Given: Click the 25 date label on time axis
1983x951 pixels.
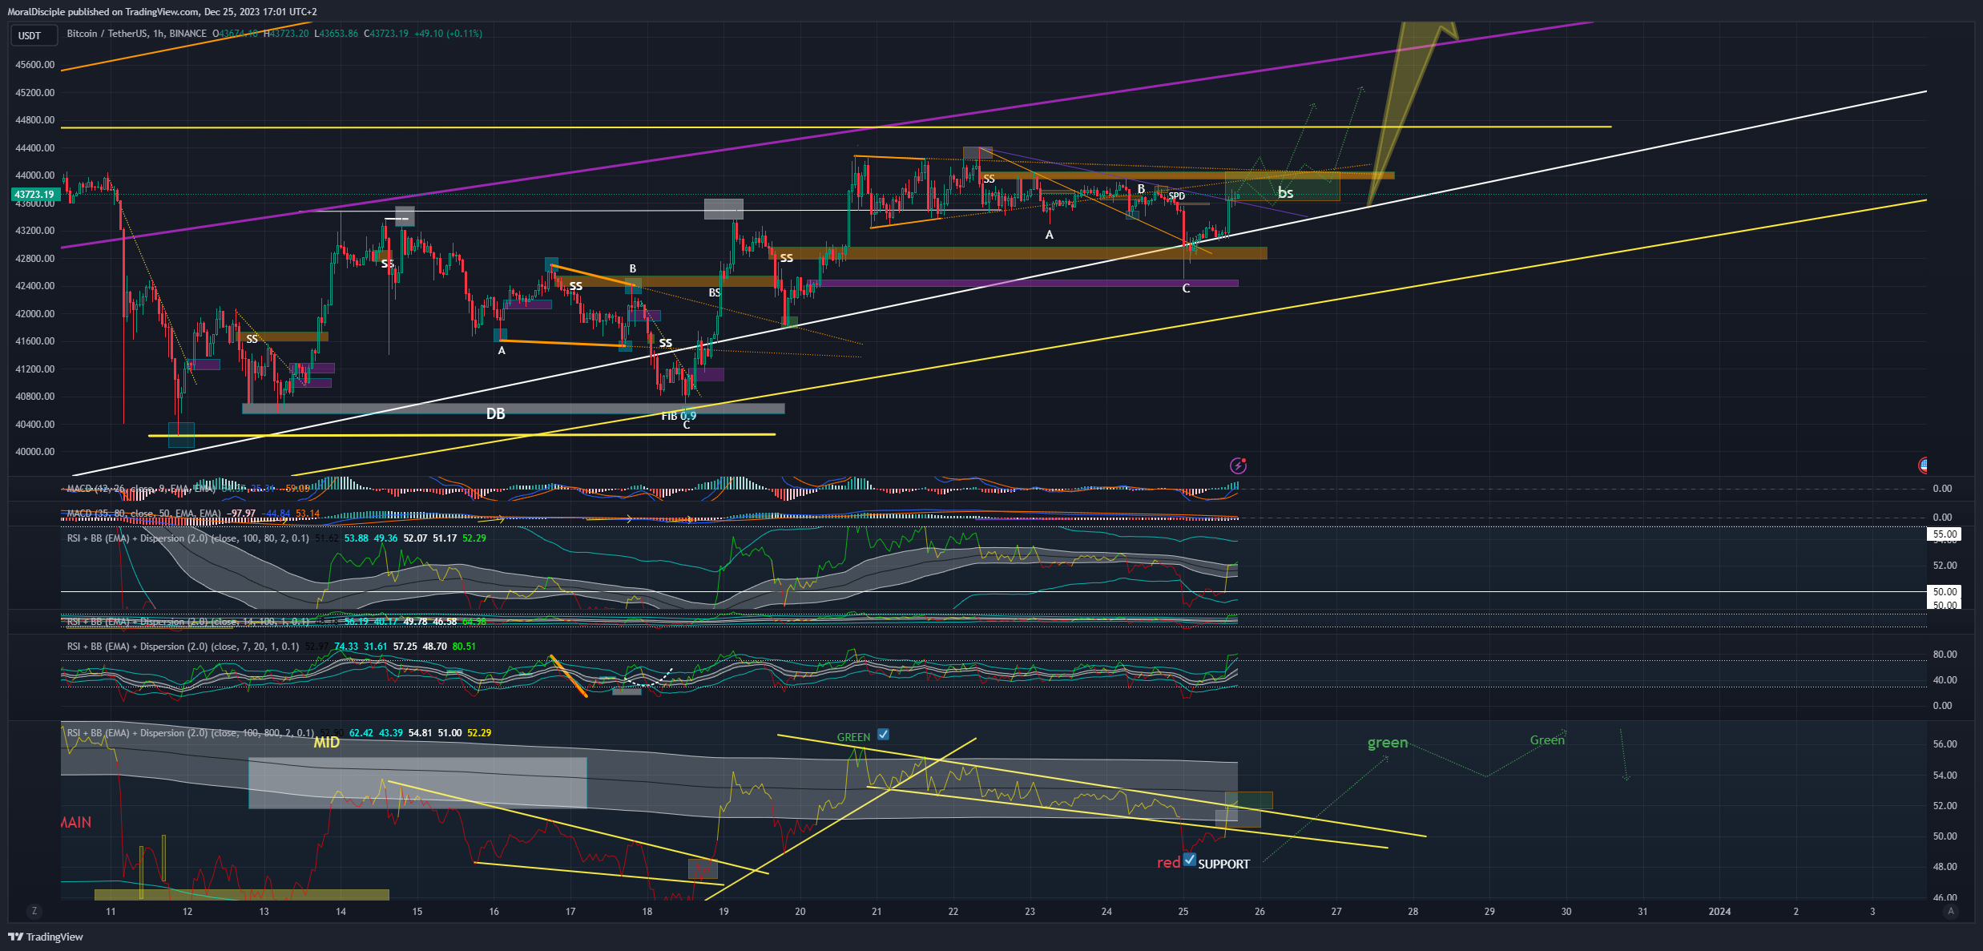Looking at the screenshot, I should point(1183,912).
